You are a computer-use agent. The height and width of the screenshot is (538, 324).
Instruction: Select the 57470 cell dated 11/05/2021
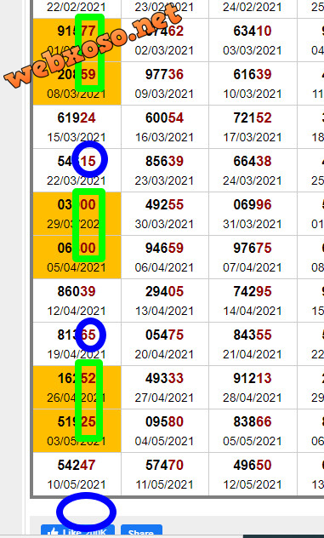coord(165,474)
